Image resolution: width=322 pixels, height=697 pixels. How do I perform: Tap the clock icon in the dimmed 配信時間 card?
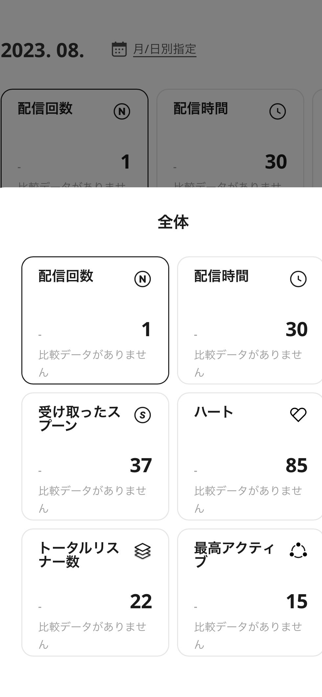click(x=278, y=111)
